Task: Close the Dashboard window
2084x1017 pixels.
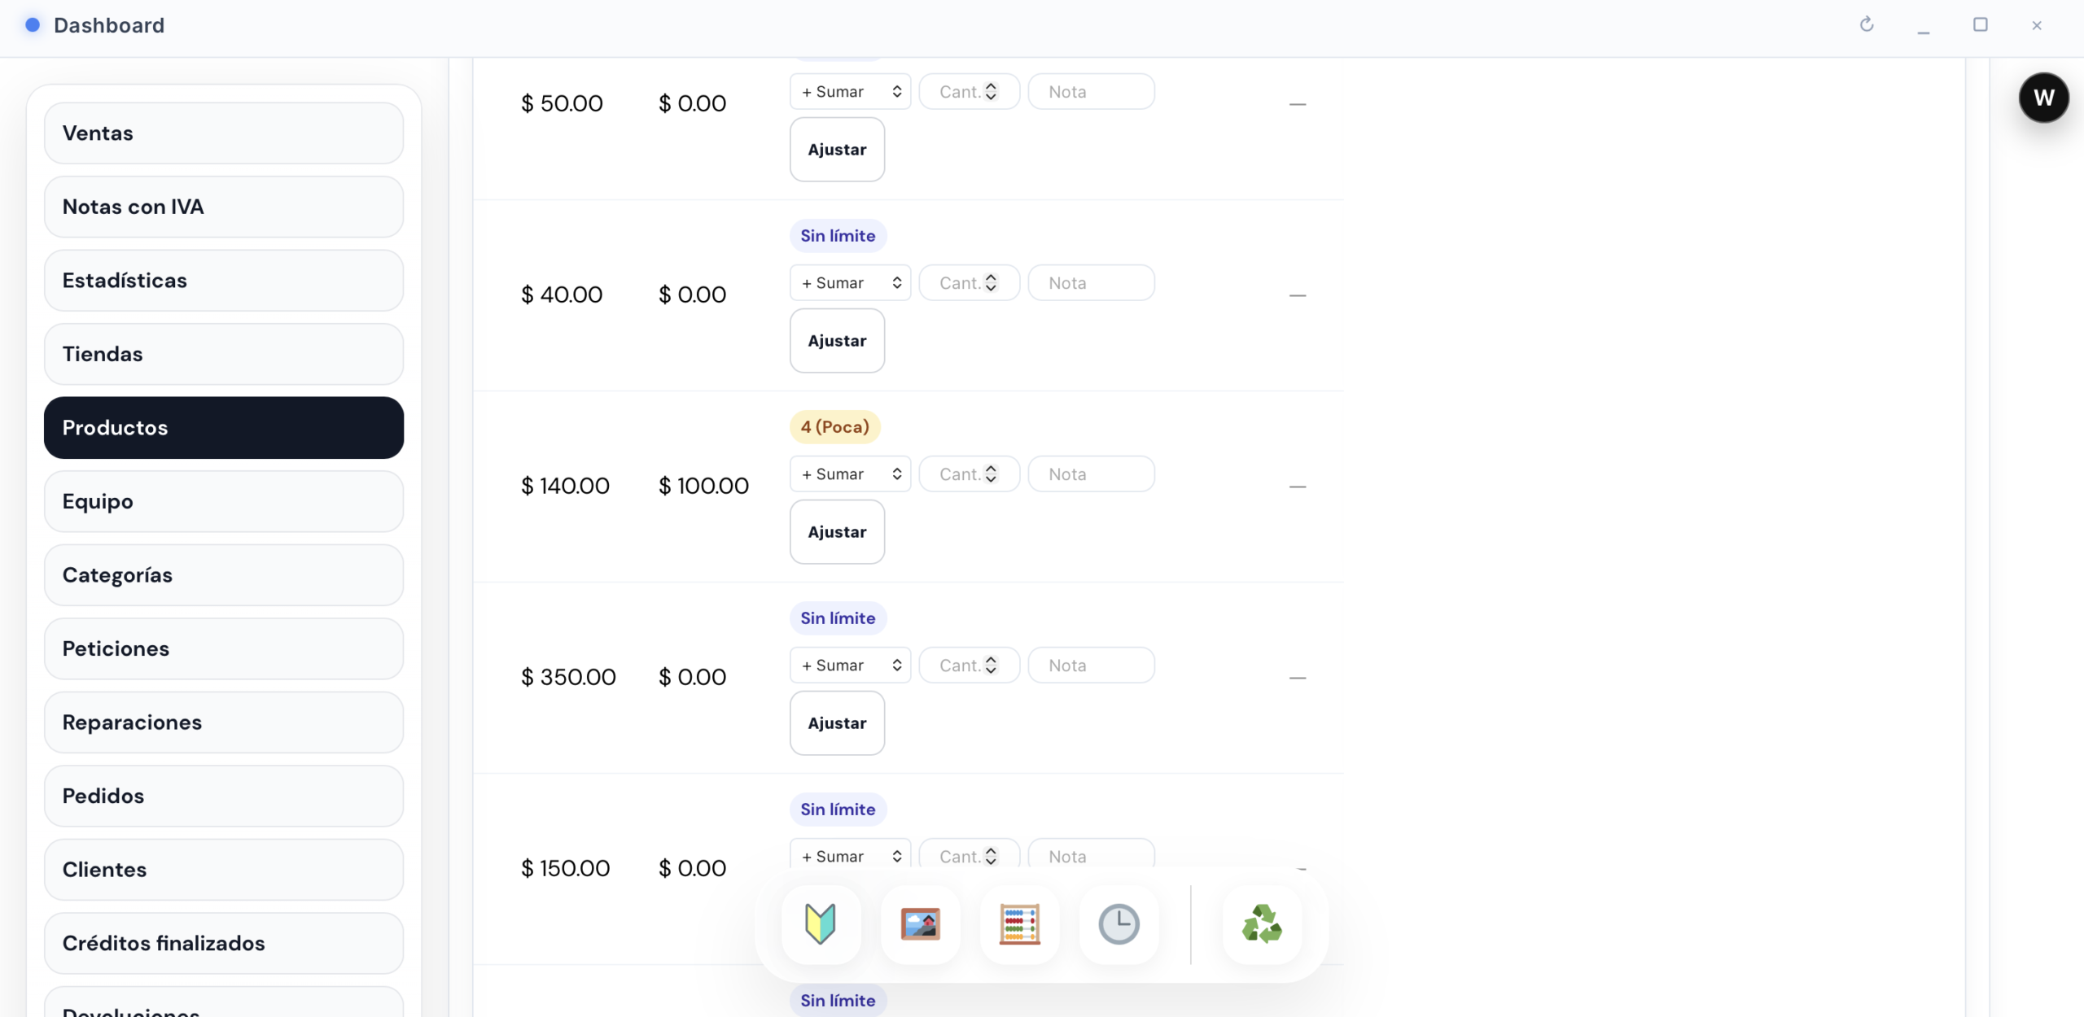Action: pos(2037,25)
